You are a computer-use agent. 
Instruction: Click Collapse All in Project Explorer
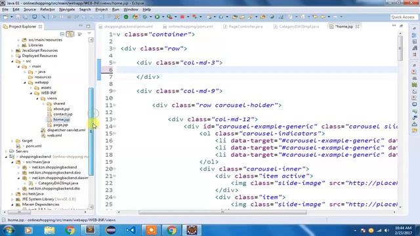62,34
